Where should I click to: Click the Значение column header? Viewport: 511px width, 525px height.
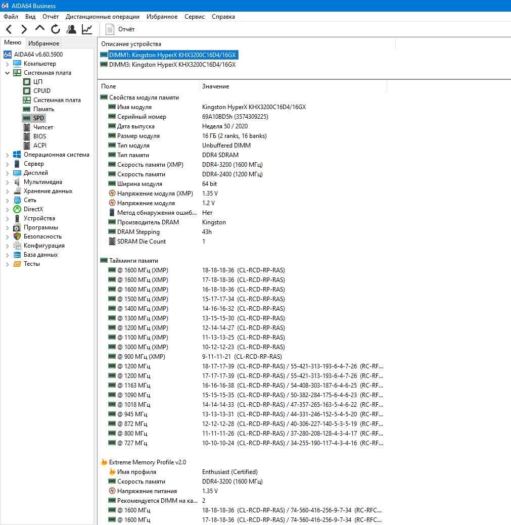click(216, 86)
